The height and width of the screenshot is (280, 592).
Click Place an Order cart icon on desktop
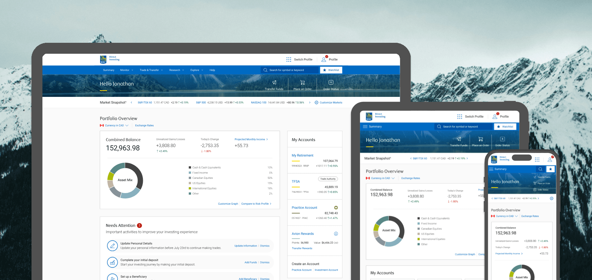(x=303, y=82)
